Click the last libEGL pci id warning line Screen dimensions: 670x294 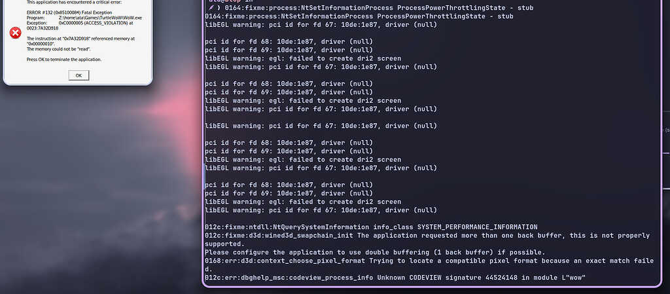click(x=321, y=210)
